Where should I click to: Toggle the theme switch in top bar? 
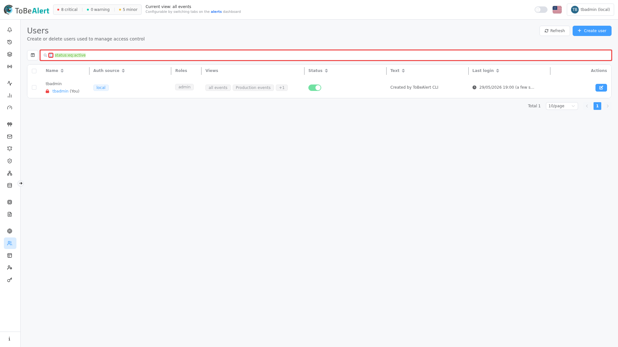(x=541, y=10)
